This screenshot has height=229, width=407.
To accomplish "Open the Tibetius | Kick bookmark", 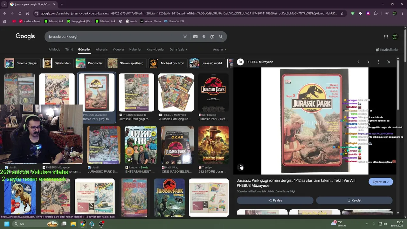I will click(105, 21).
